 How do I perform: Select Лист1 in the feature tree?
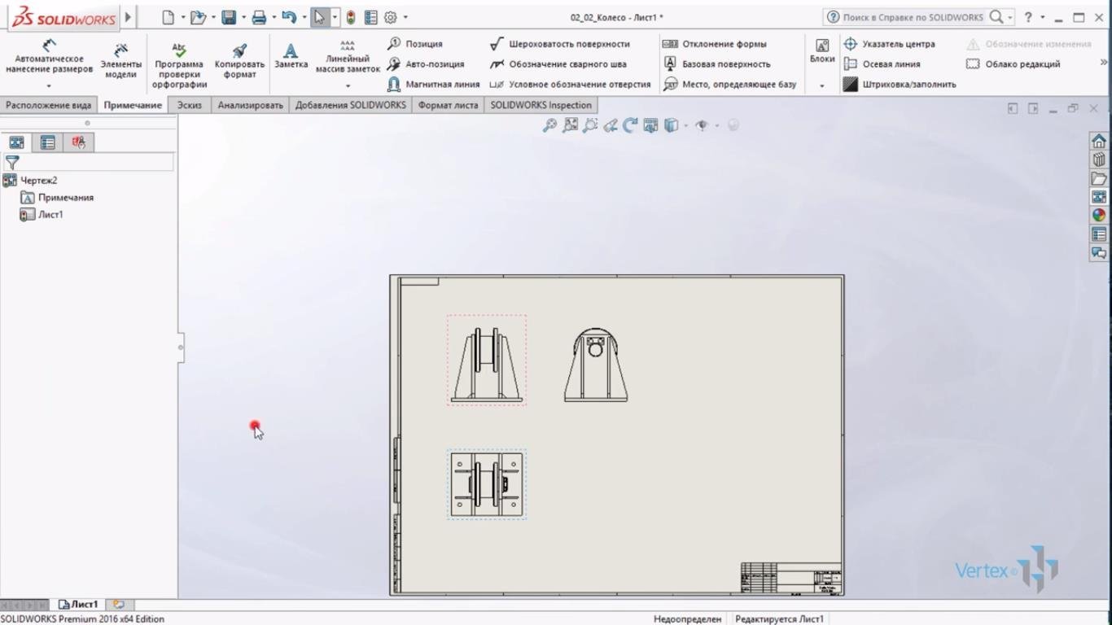click(x=50, y=215)
